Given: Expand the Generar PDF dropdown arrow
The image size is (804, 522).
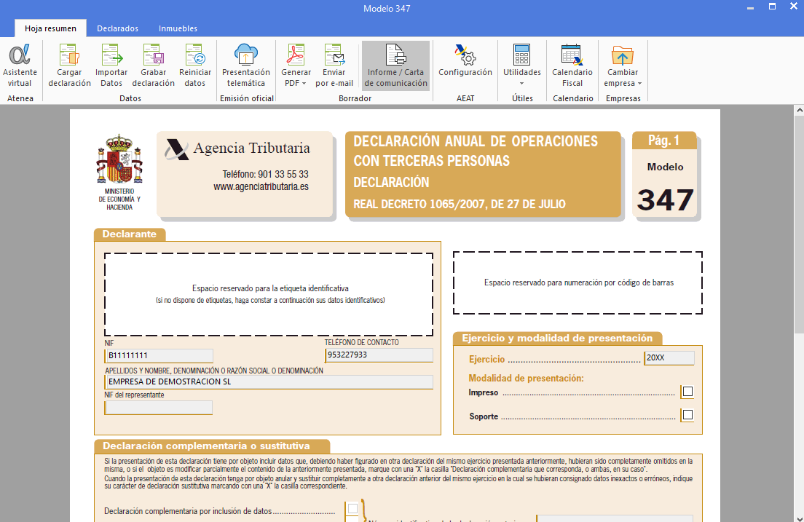Looking at the screenshot, I should [x=304, y=84].
